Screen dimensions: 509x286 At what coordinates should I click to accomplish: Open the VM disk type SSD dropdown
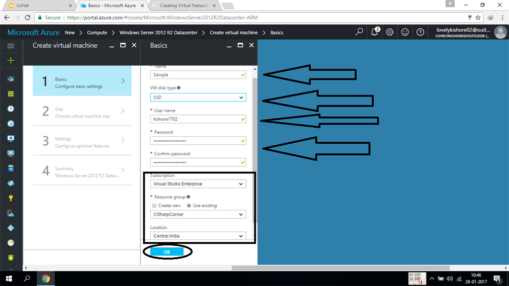tap(198, 97)
